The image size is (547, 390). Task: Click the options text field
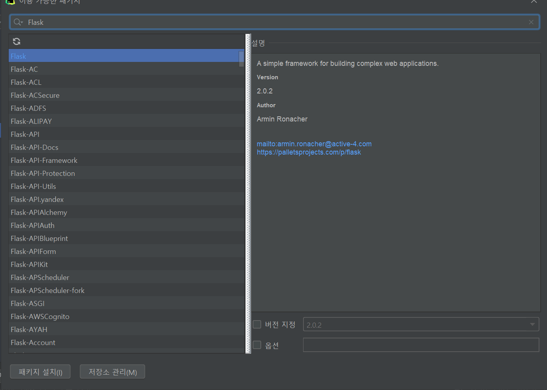click(421, 345)
